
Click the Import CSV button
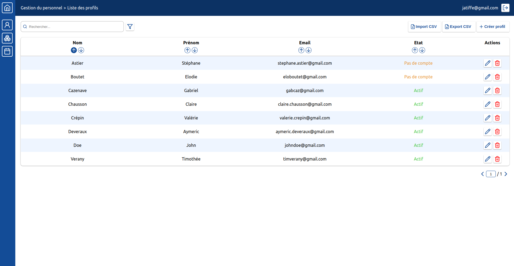click(x=424, y=27)
